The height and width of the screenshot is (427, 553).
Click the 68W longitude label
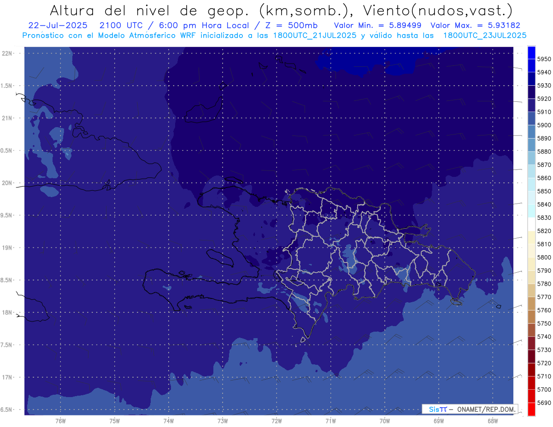(x=493, y=421)
